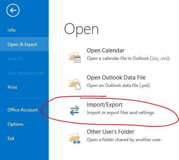
Task: Click the Other User's Folder title
Action: click(110, 132)
